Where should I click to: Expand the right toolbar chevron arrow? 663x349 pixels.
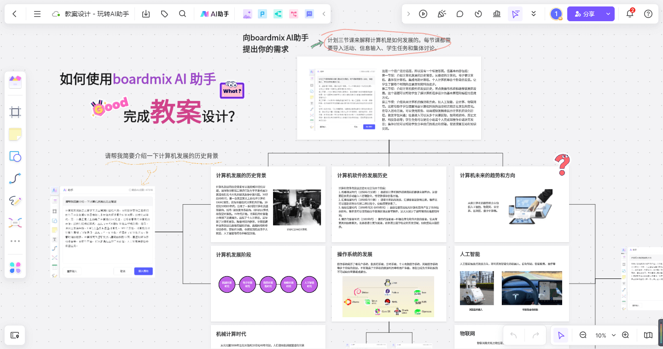[408, 14]
